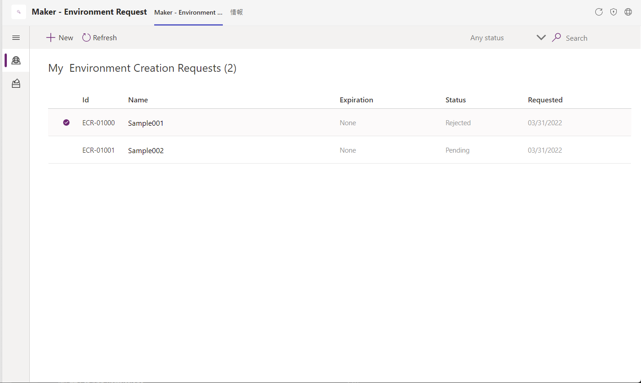Click the Requested column header

545,100
